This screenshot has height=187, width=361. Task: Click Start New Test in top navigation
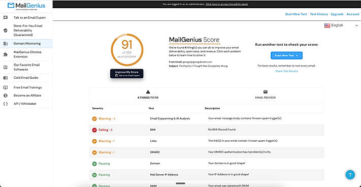point(296,14)
